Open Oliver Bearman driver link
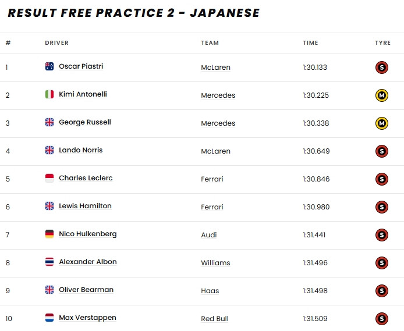 pyautogui.click(x=86, y=290)
